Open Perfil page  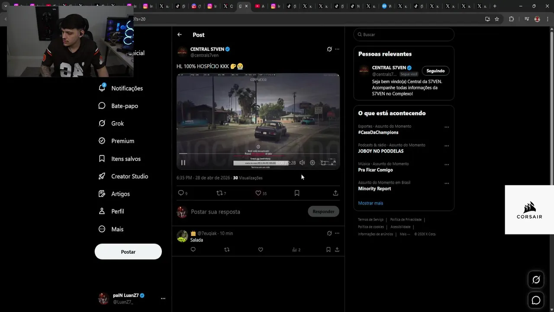coord(112,211)
